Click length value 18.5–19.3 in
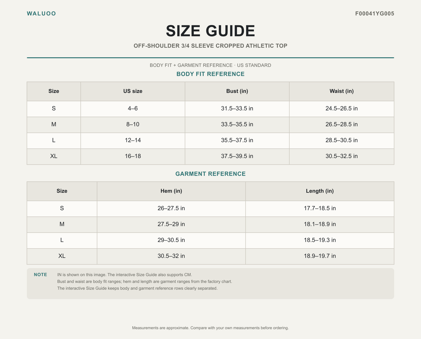The height and width of the screenshot is (339, 421). 320,240
